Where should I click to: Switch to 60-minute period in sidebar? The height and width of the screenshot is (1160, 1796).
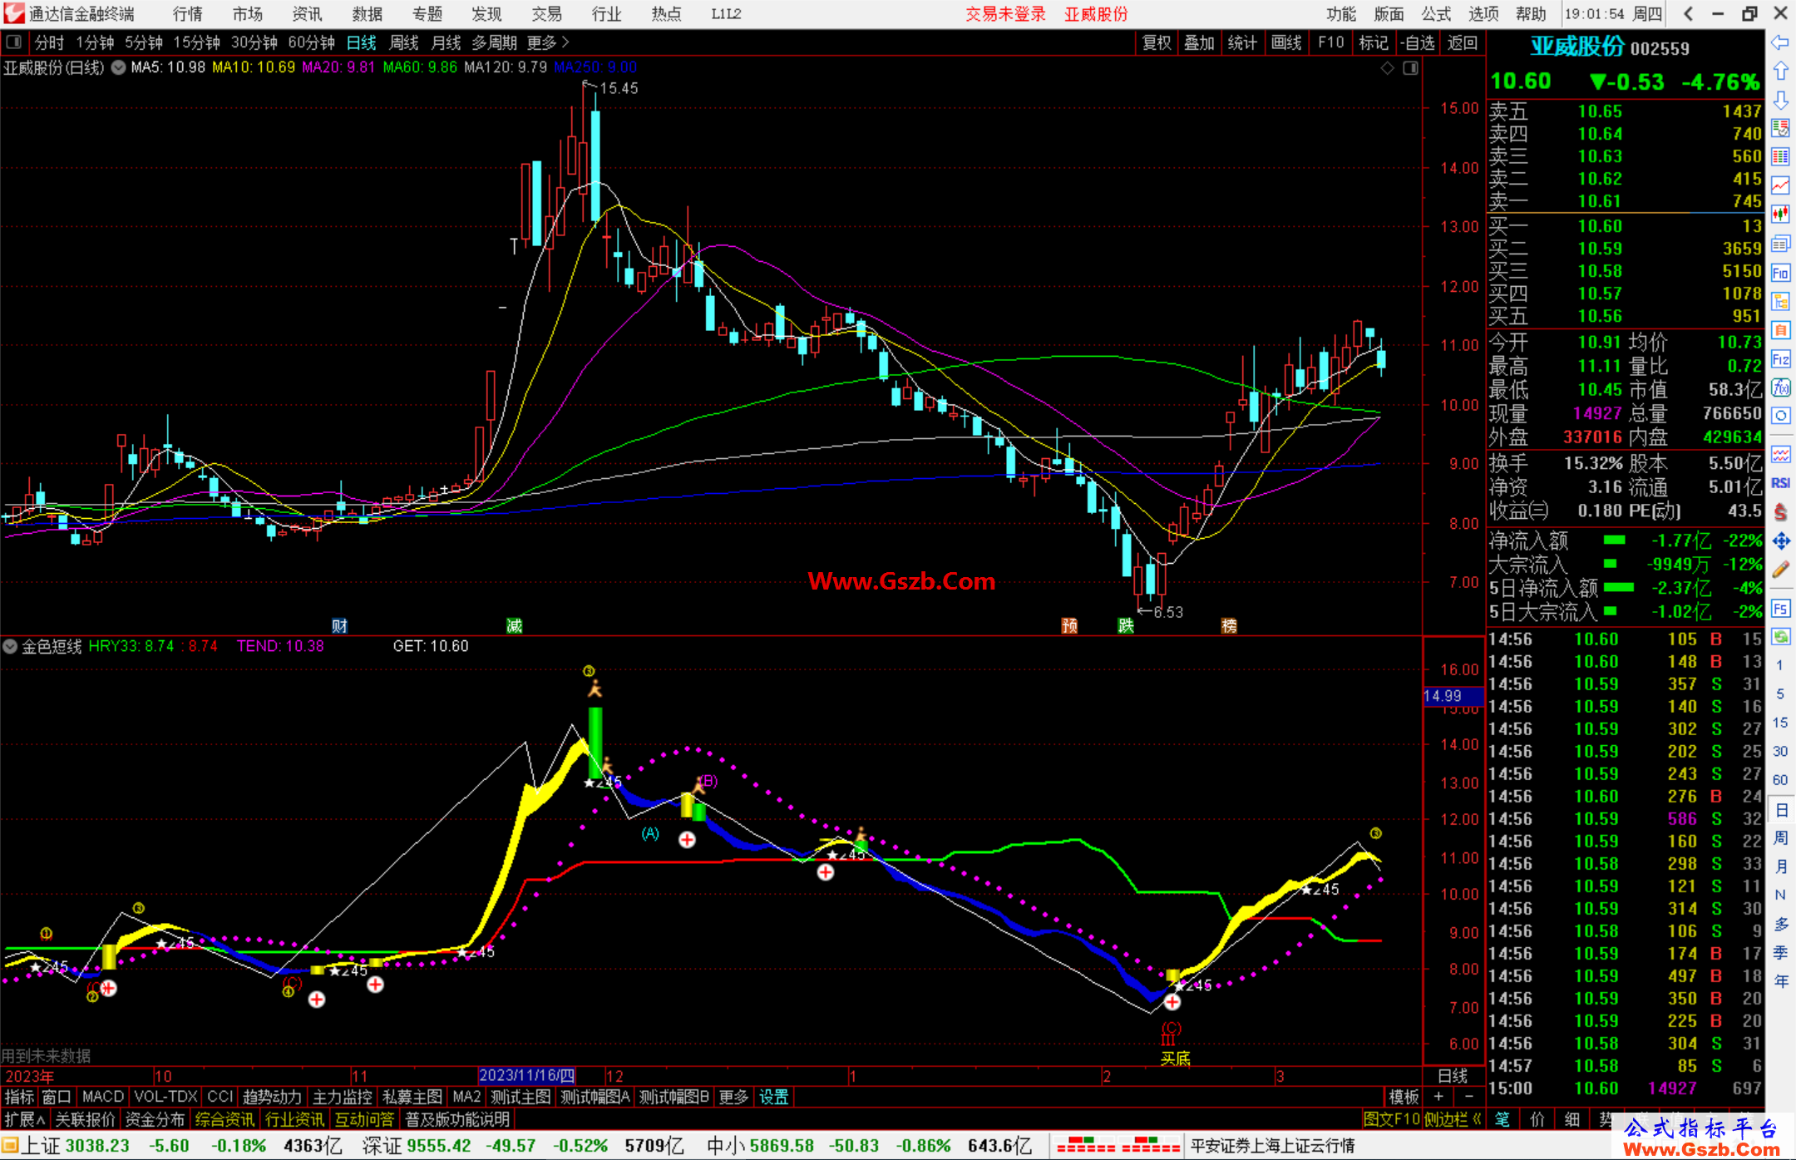[1780, 780]
